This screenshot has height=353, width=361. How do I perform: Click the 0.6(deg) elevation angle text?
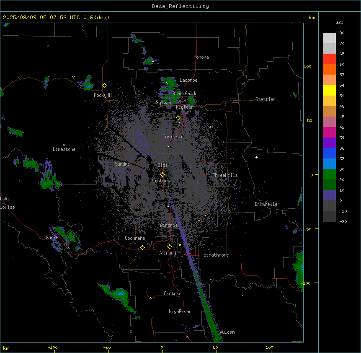click(96, 18)
